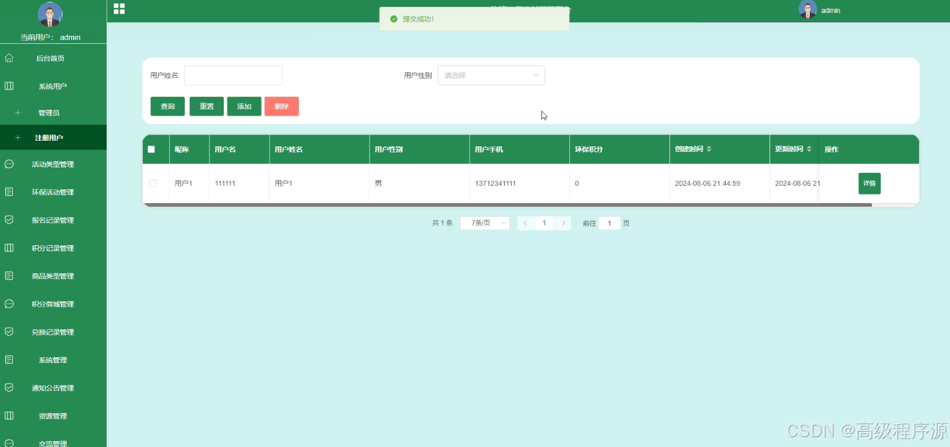Click the grid menu icon in header

tap(119, 9)
